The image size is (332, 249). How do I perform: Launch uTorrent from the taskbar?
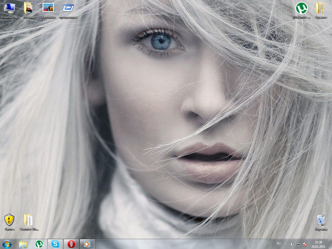pos(39,244)
